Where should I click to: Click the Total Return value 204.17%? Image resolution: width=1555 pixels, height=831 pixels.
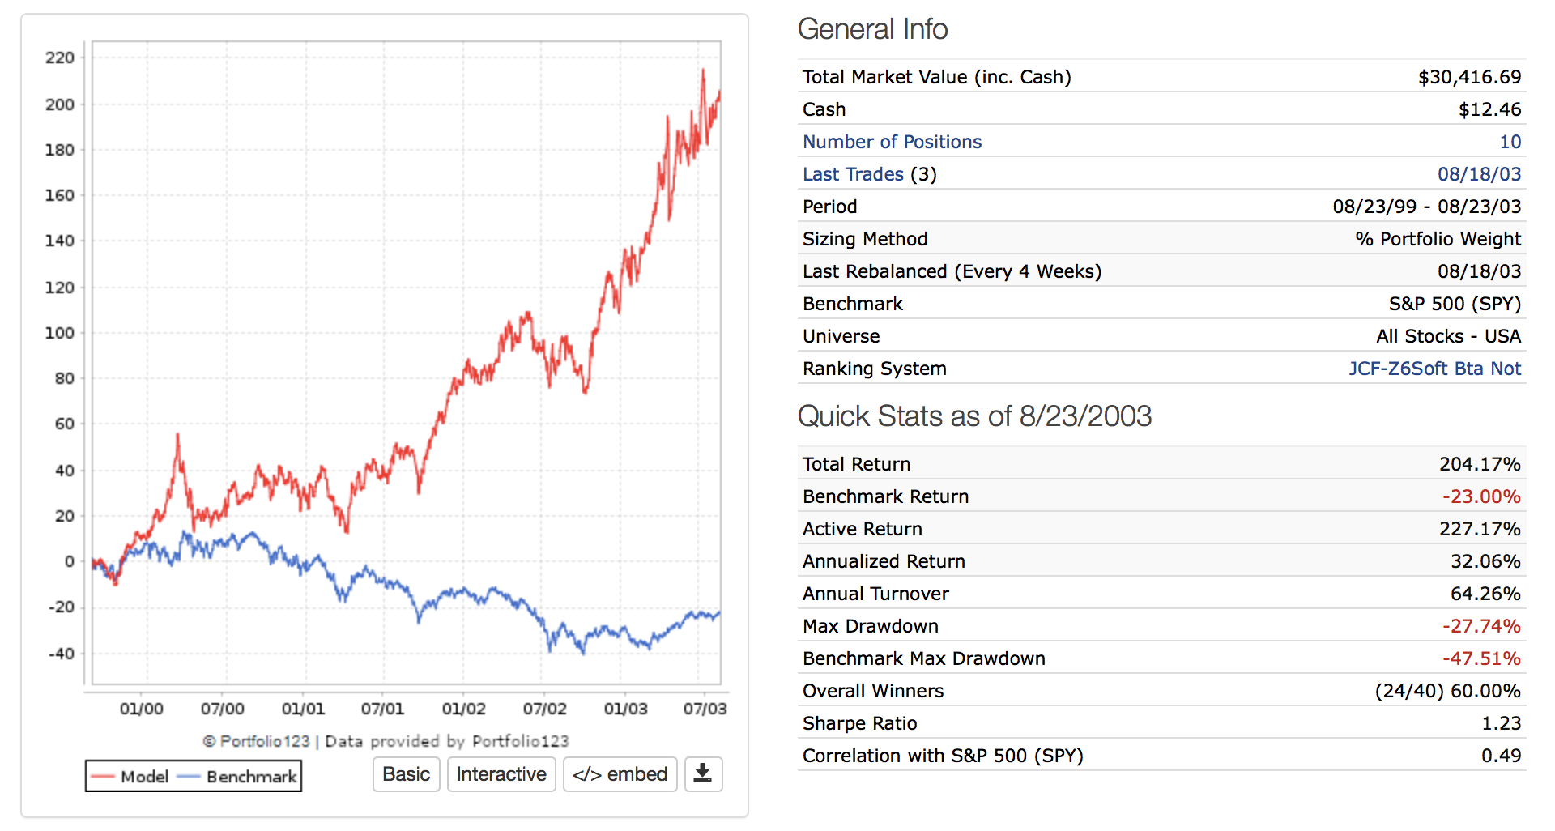1480,464
